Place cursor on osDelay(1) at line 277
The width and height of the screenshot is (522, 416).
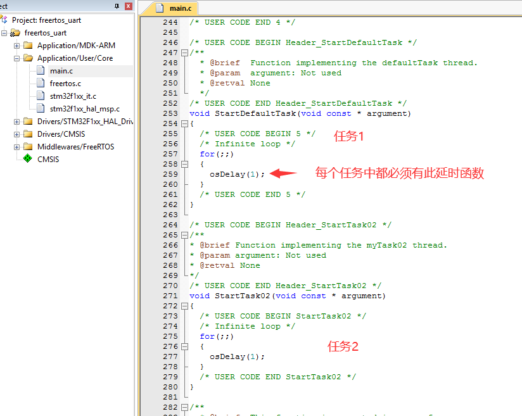237,356
